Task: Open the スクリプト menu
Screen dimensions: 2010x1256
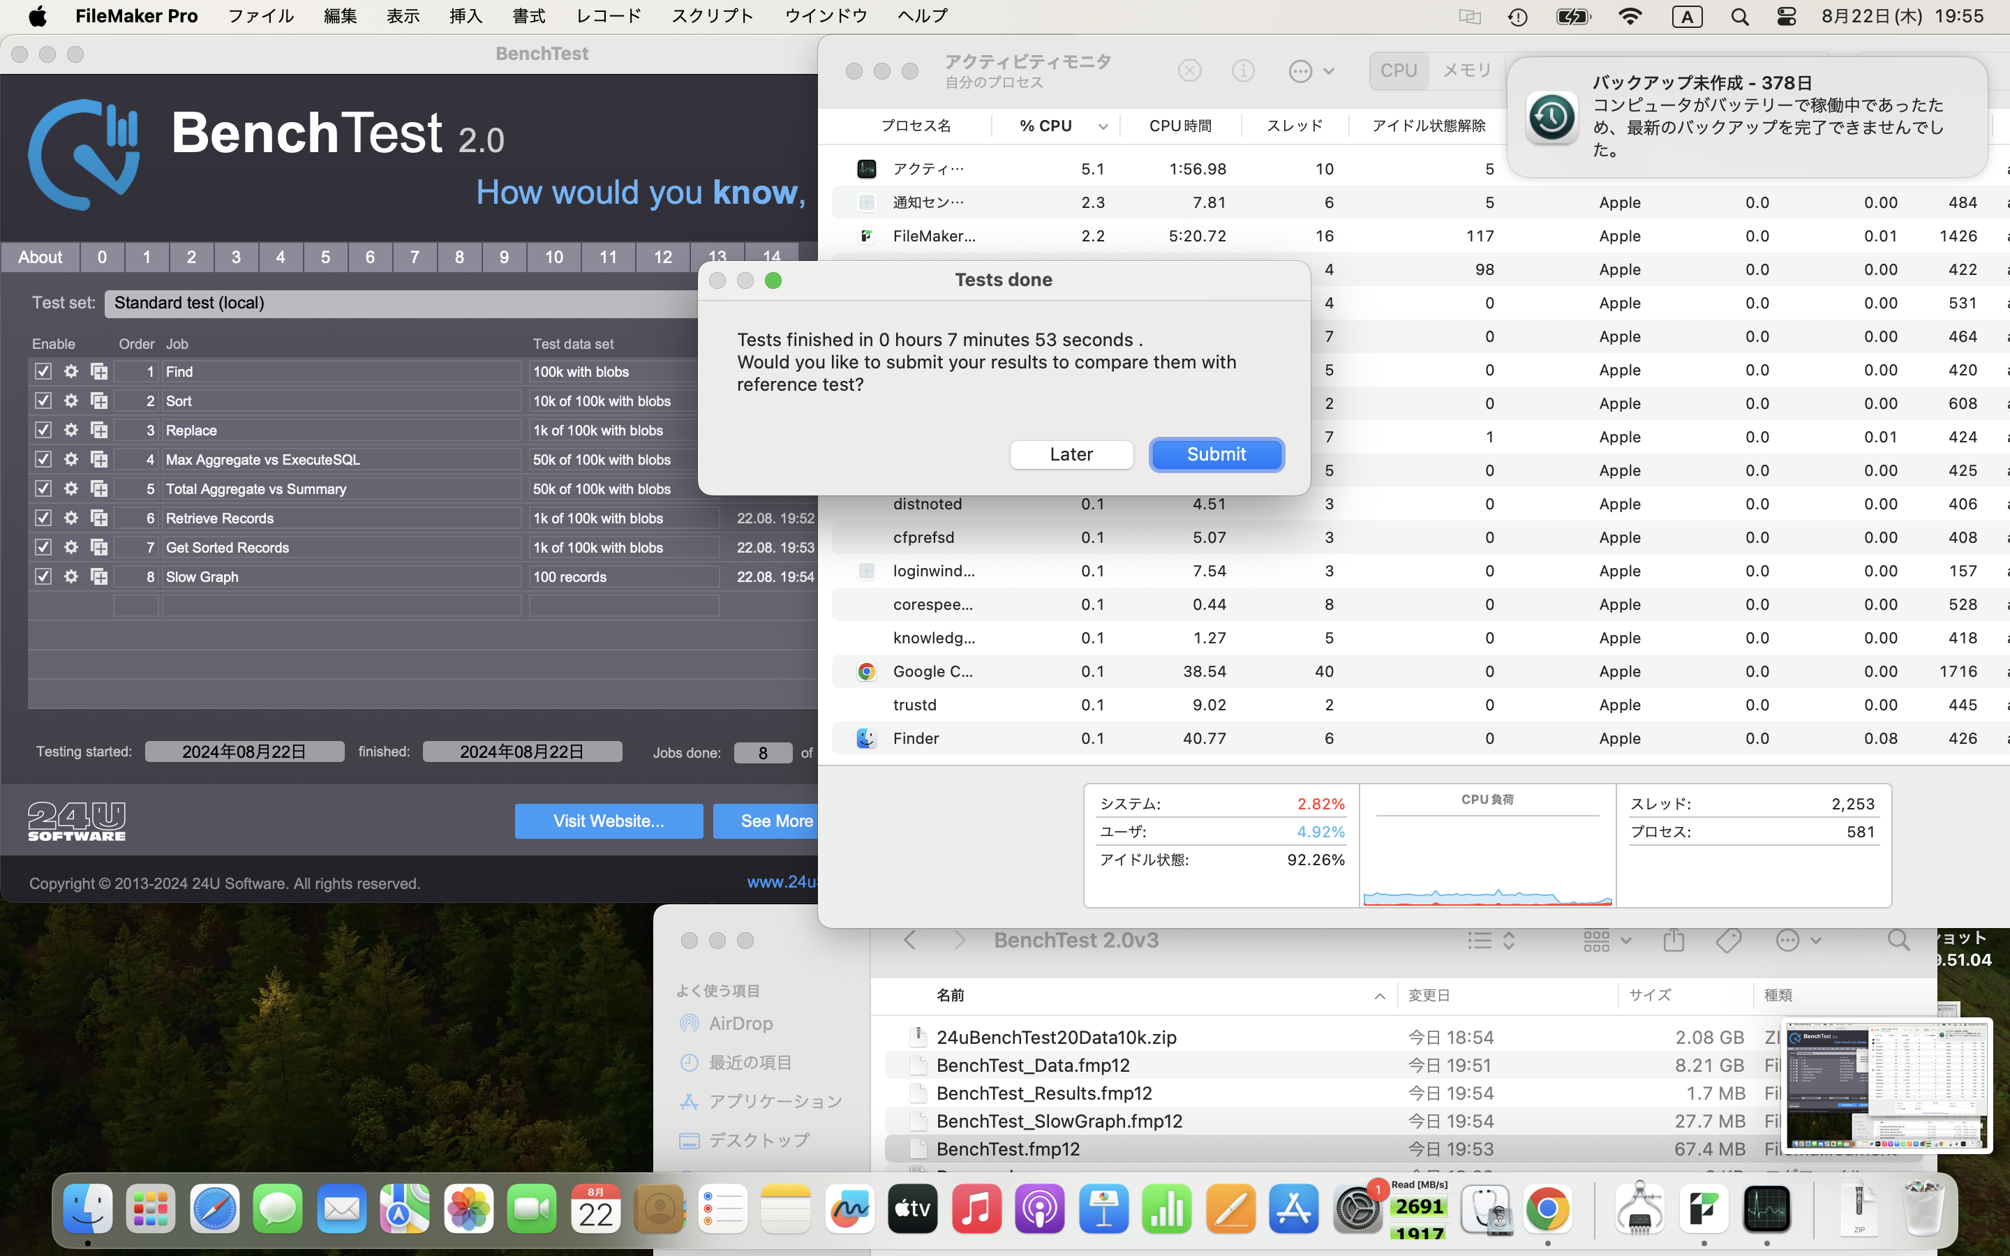Action: (x=712, y=17)
